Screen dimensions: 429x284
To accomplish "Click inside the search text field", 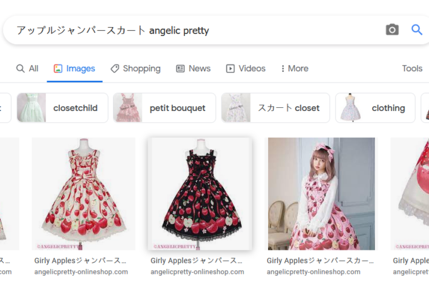I will [189, 30].
